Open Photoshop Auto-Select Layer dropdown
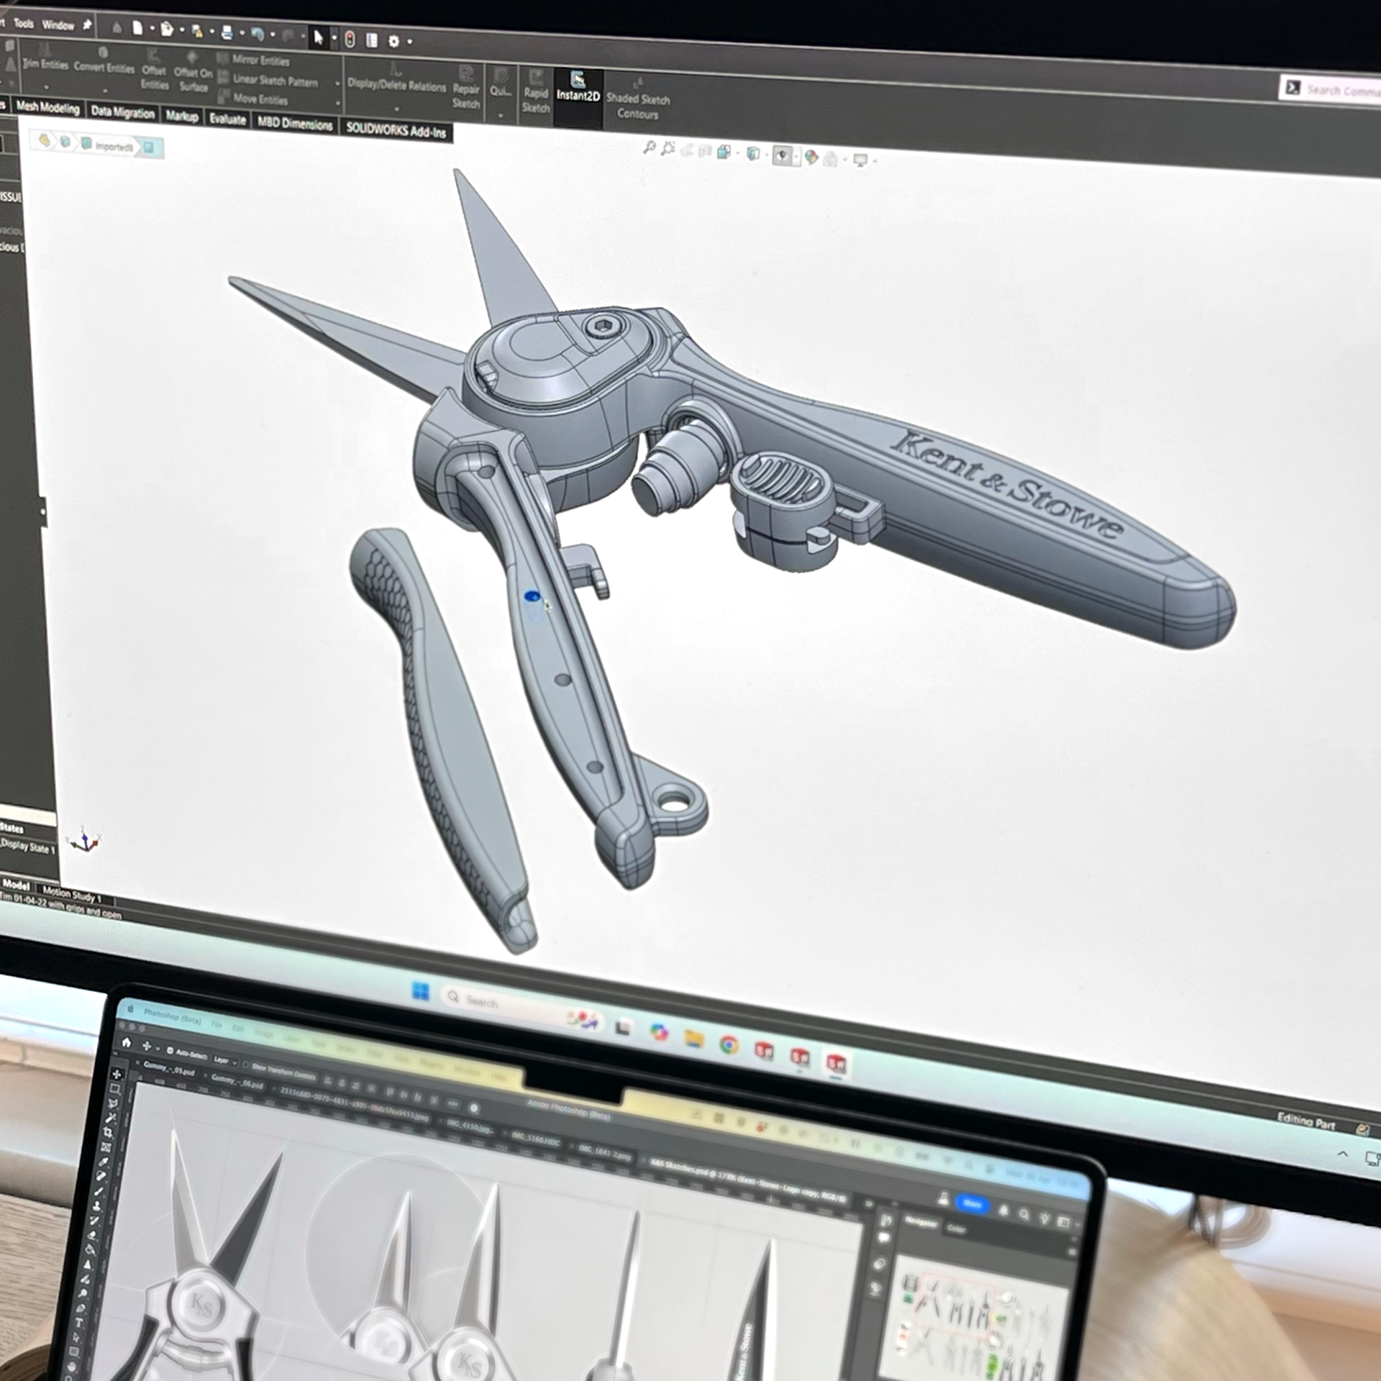 pyautogui.click(x=226, y=1061)
